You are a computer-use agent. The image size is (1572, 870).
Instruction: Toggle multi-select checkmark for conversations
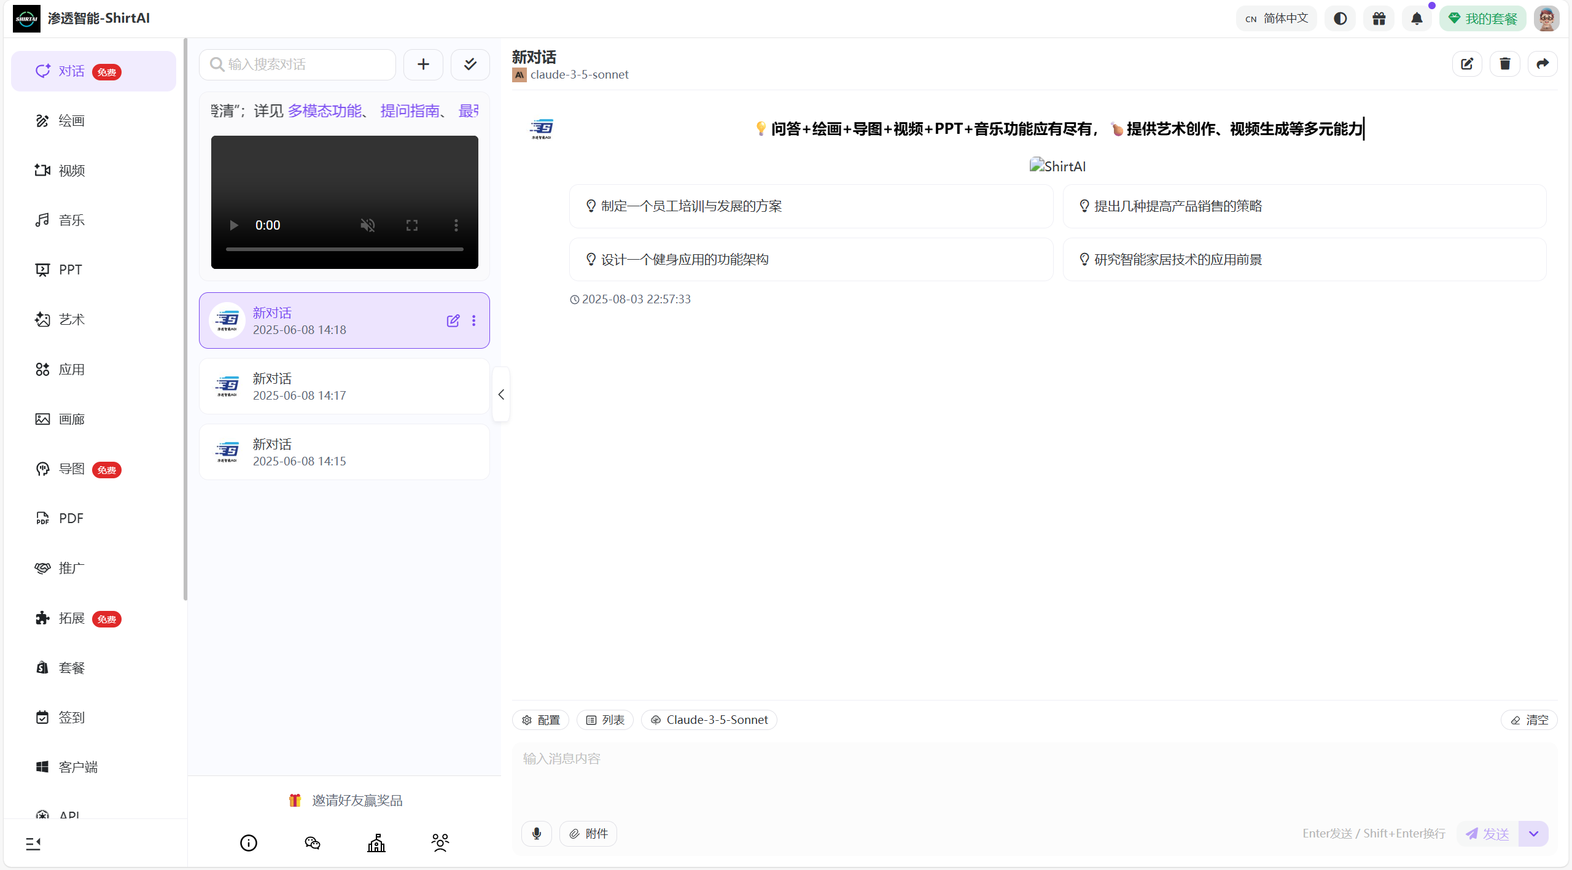point(470,64)
